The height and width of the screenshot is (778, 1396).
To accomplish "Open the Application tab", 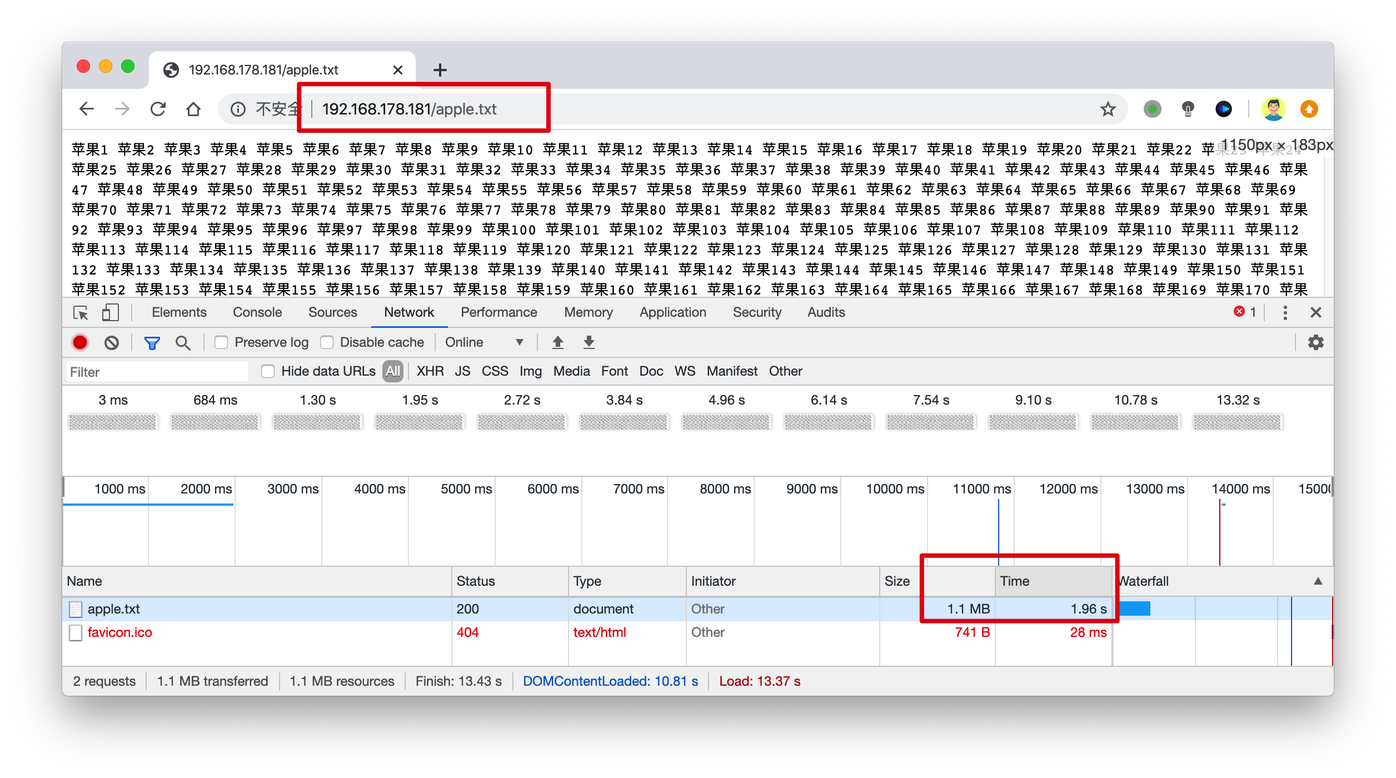I will (672, 312).
